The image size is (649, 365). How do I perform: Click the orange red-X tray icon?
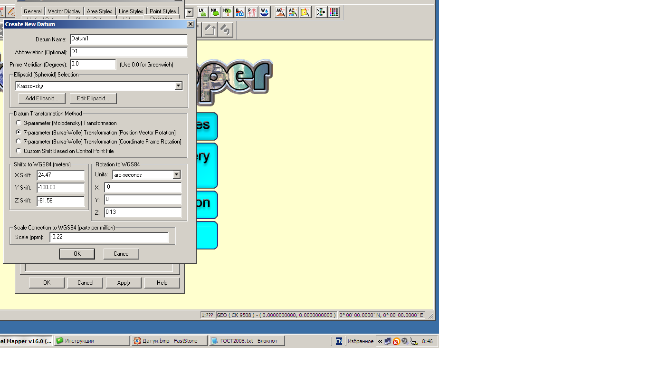396,341
